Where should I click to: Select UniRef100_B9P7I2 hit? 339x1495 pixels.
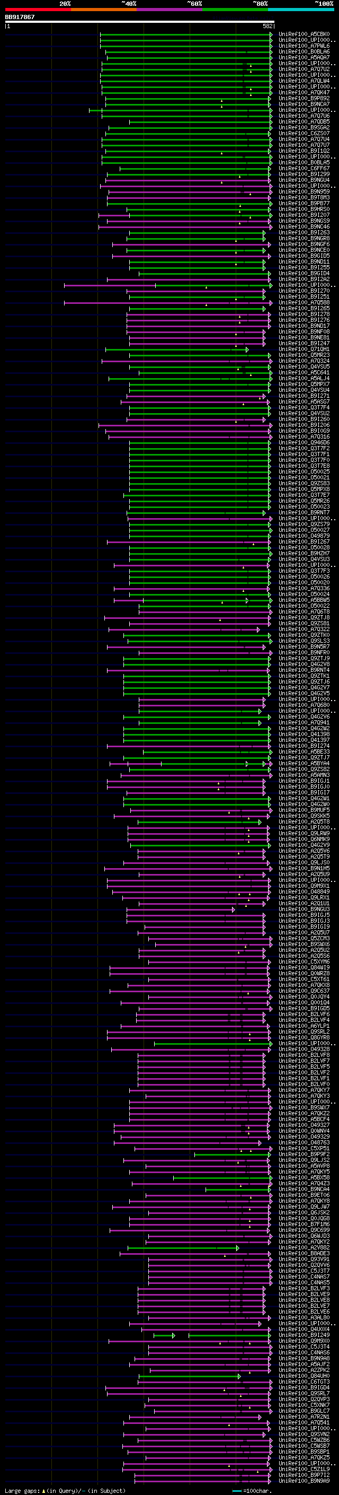304,1474
